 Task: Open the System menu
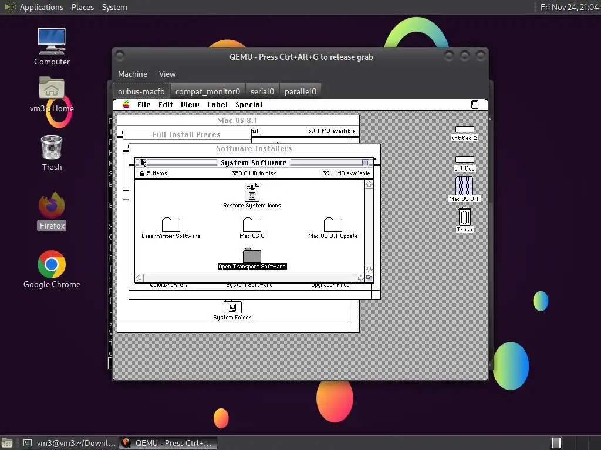pyautogui.click(x=114, y=7)
